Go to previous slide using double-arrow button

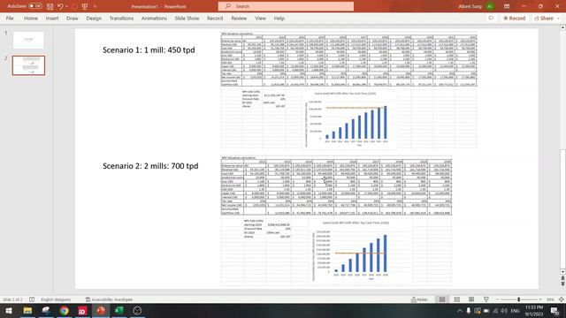click(x=562, y=278)
